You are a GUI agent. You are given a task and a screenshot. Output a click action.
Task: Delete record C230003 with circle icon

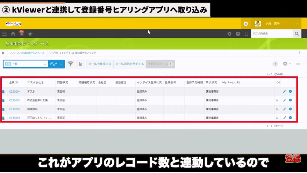[290, 100]
